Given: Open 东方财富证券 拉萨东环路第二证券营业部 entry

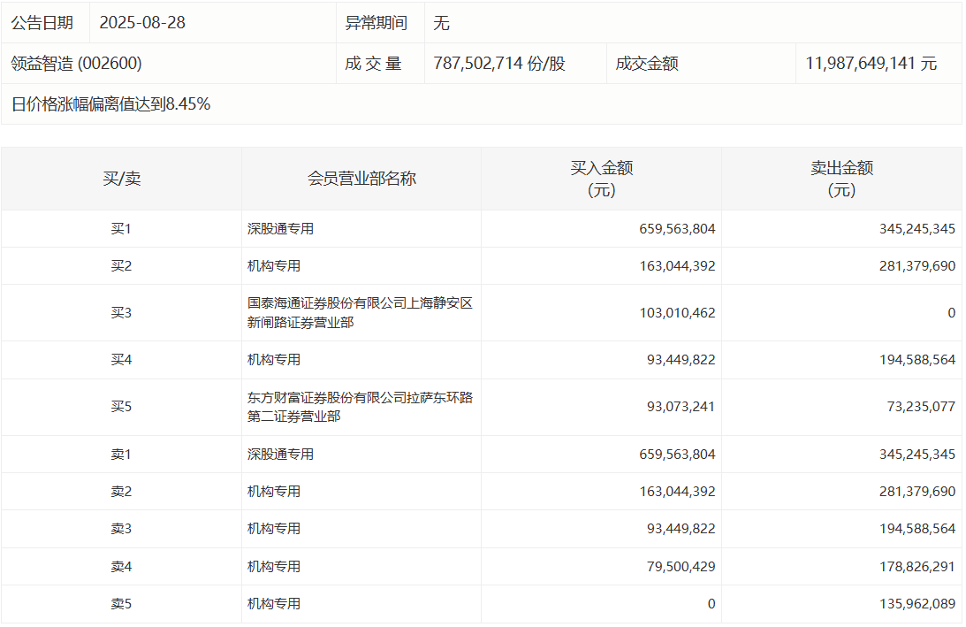Looking at the screenshot, I should point(360,407).
